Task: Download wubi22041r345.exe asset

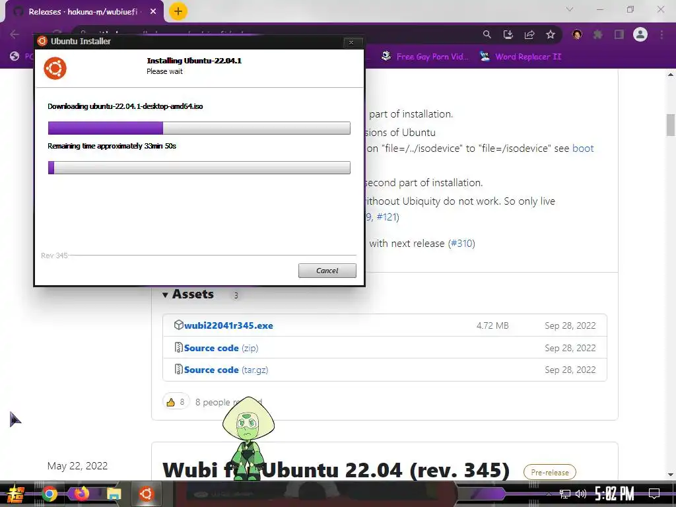Action: click(x=228, y=325)
